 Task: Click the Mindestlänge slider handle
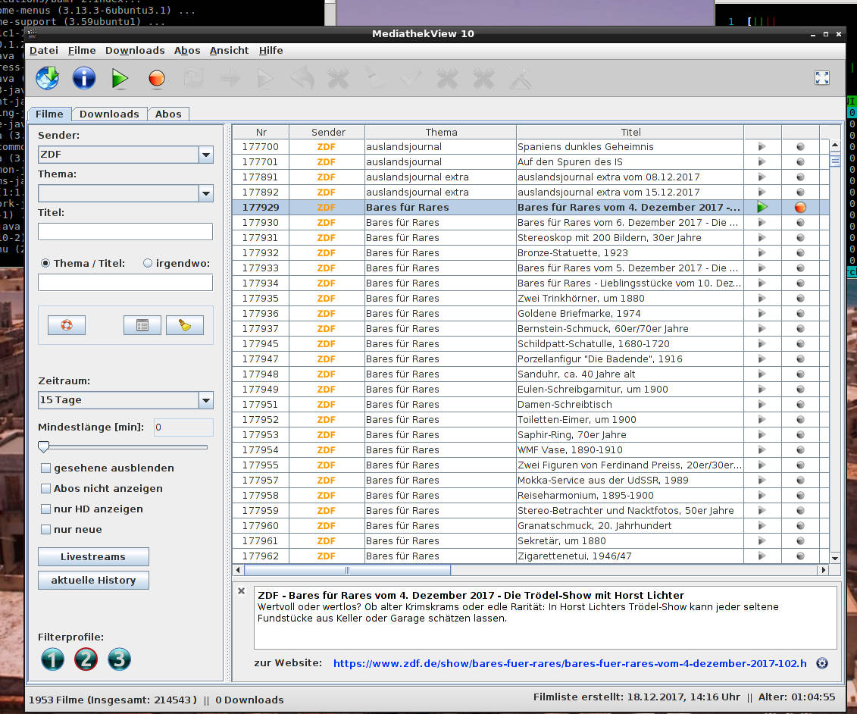[44, 447]
